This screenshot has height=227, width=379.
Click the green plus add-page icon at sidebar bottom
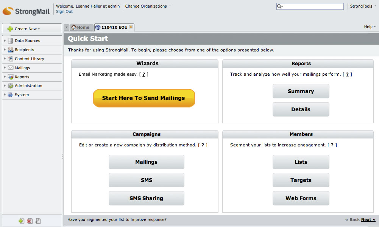[22, 221]
